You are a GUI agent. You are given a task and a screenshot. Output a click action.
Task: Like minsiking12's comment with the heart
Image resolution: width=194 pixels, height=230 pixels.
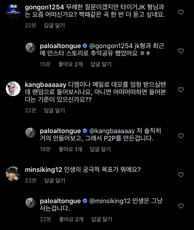[x=181, y=174]
